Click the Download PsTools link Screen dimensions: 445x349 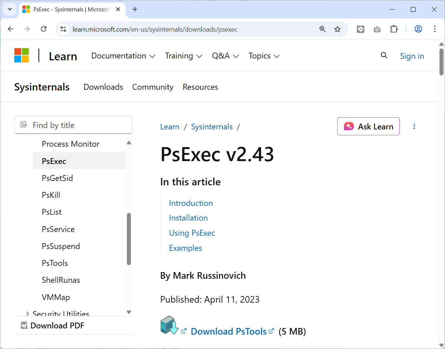click(x=228, y=331)
